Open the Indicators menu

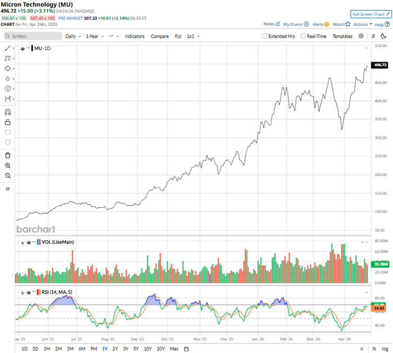135,37
